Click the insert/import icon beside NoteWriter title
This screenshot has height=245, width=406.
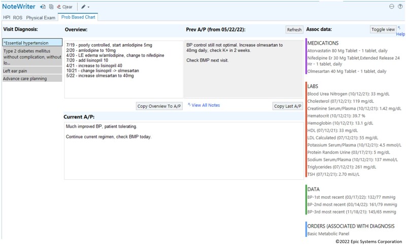coord(43,7)
